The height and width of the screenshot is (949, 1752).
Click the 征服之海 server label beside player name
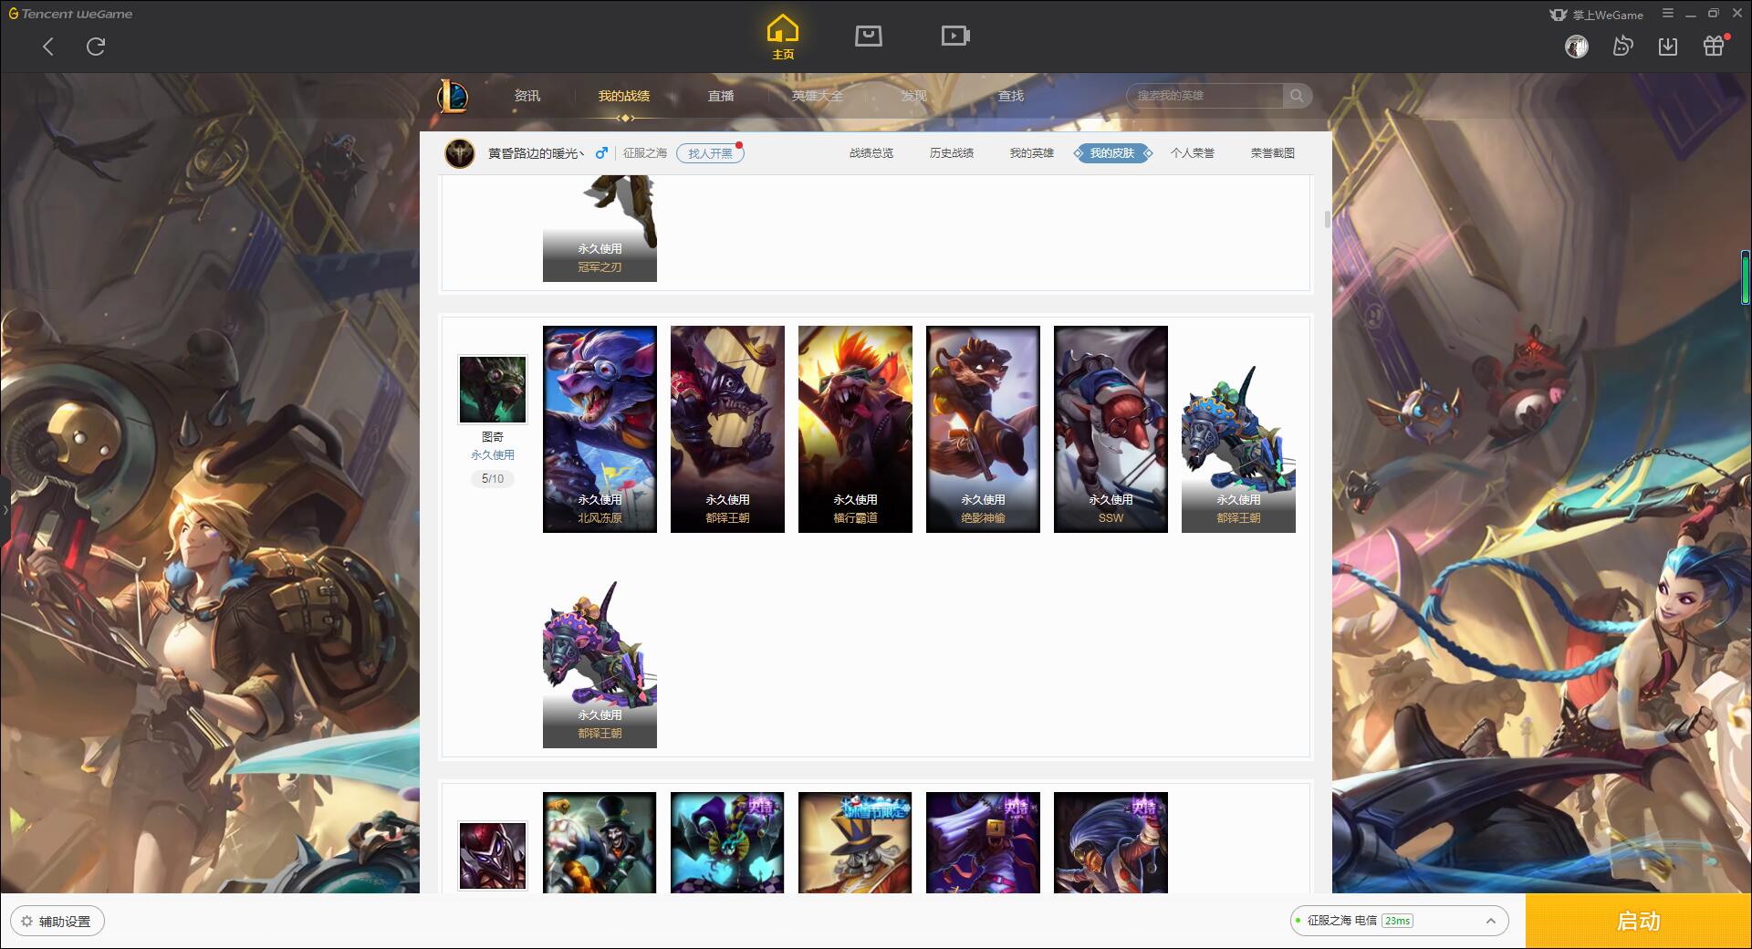[x=645, y=153]
